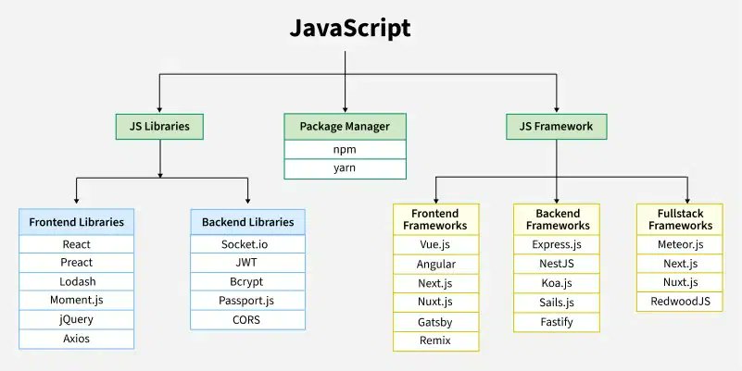Viewport: 742px width, 371px height.
Task: Click Vue.js in Frontend Frameworks
Action: pos(435,245)
